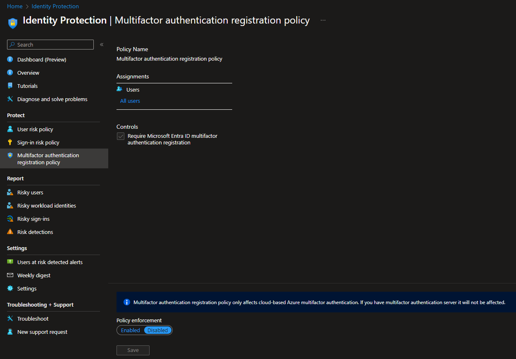Click the Overview info icon

[10, 73]
